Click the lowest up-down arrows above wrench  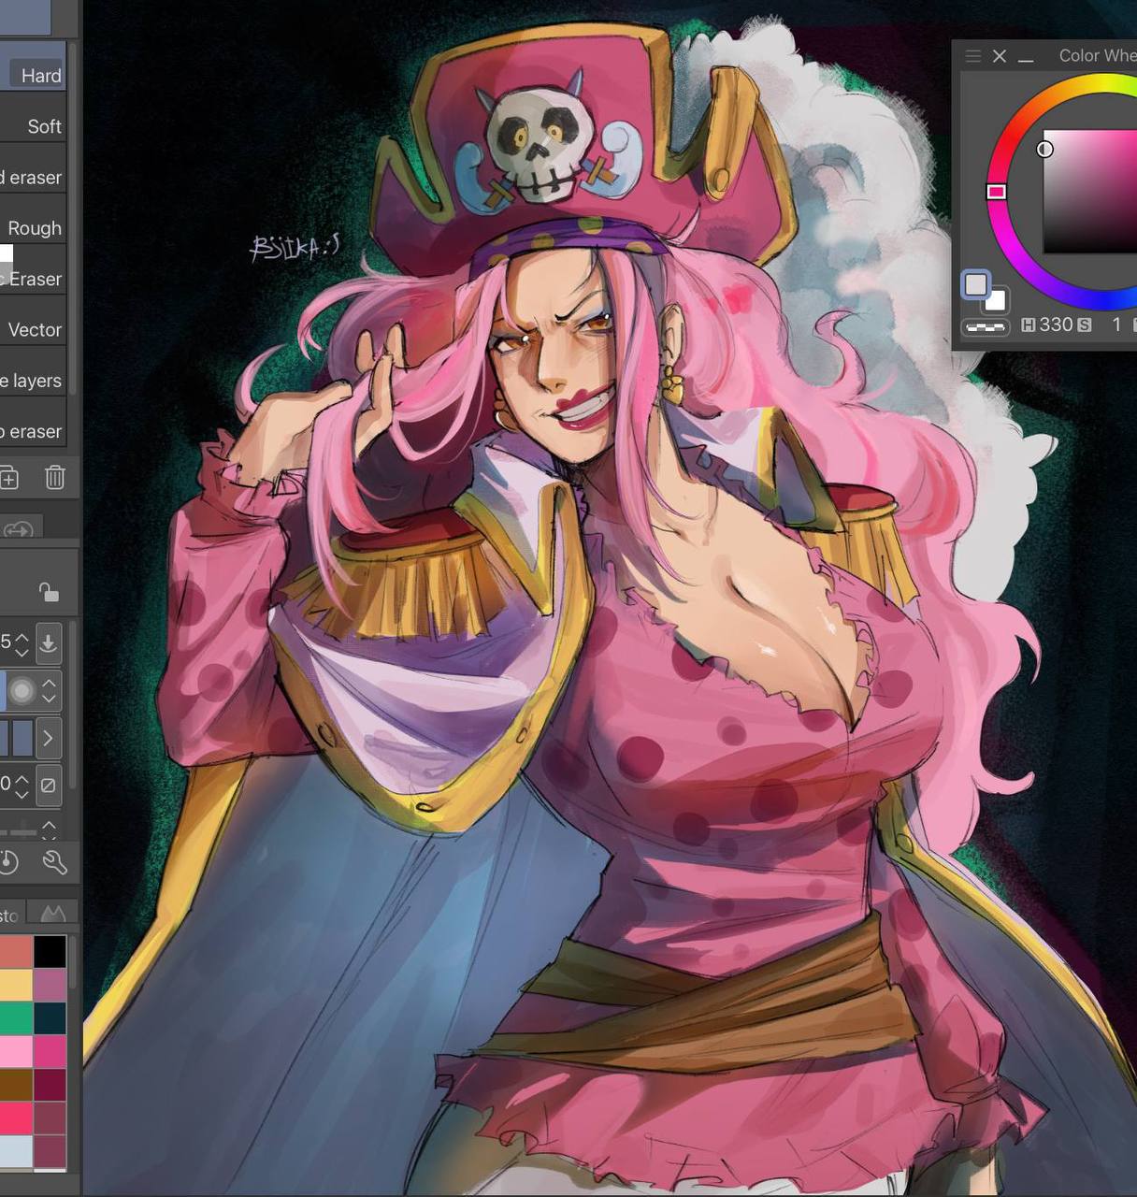49,829
